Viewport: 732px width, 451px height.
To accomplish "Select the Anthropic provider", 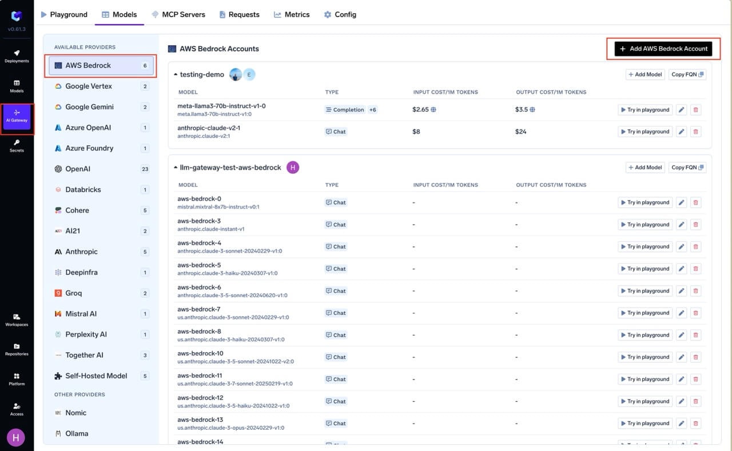I will 101,252.
